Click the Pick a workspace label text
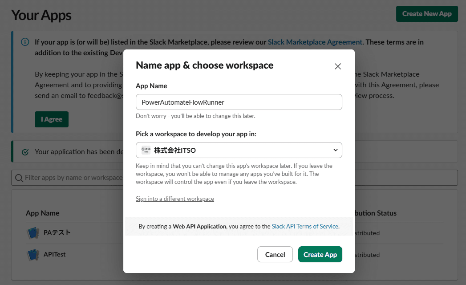The image size is (466, 285). coord(196,134)
